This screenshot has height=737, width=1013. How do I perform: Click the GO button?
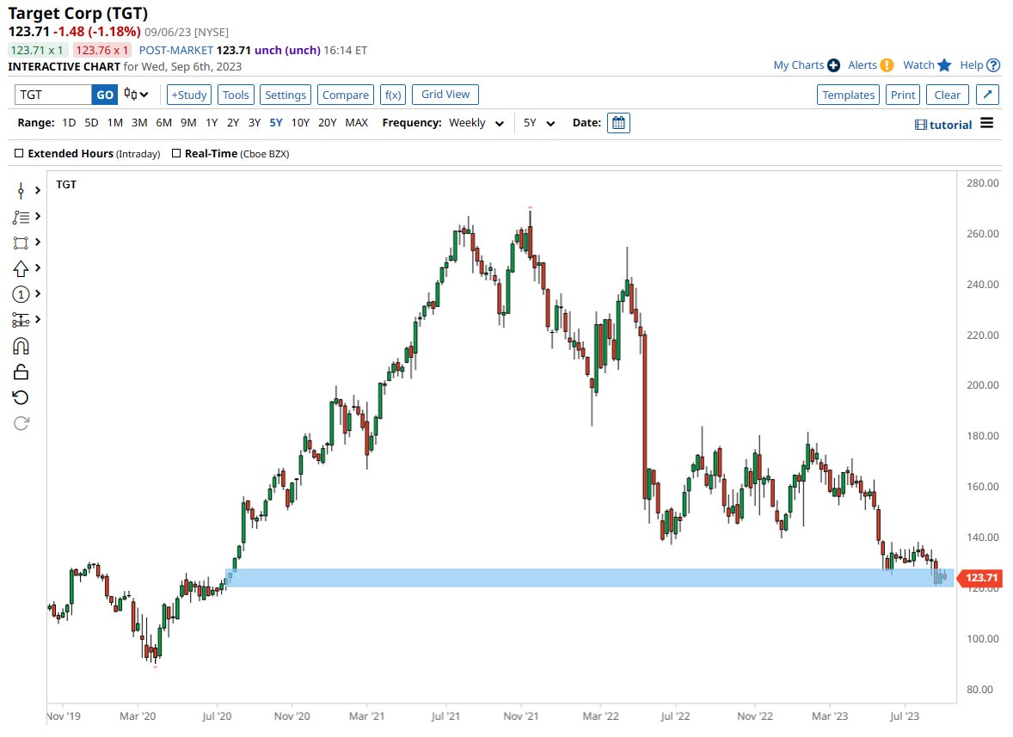tap(105, 95)
